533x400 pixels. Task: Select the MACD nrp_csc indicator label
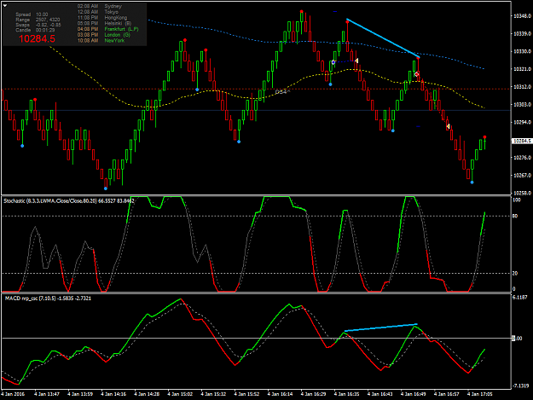click(48, 298)
